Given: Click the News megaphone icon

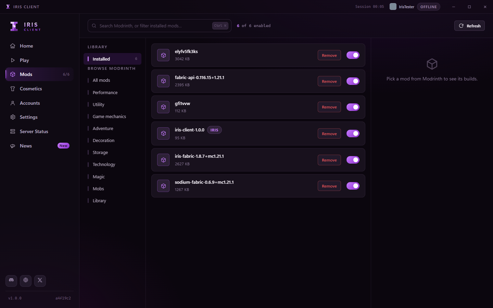Looking at the screenshot, I should tap(13, 146).
